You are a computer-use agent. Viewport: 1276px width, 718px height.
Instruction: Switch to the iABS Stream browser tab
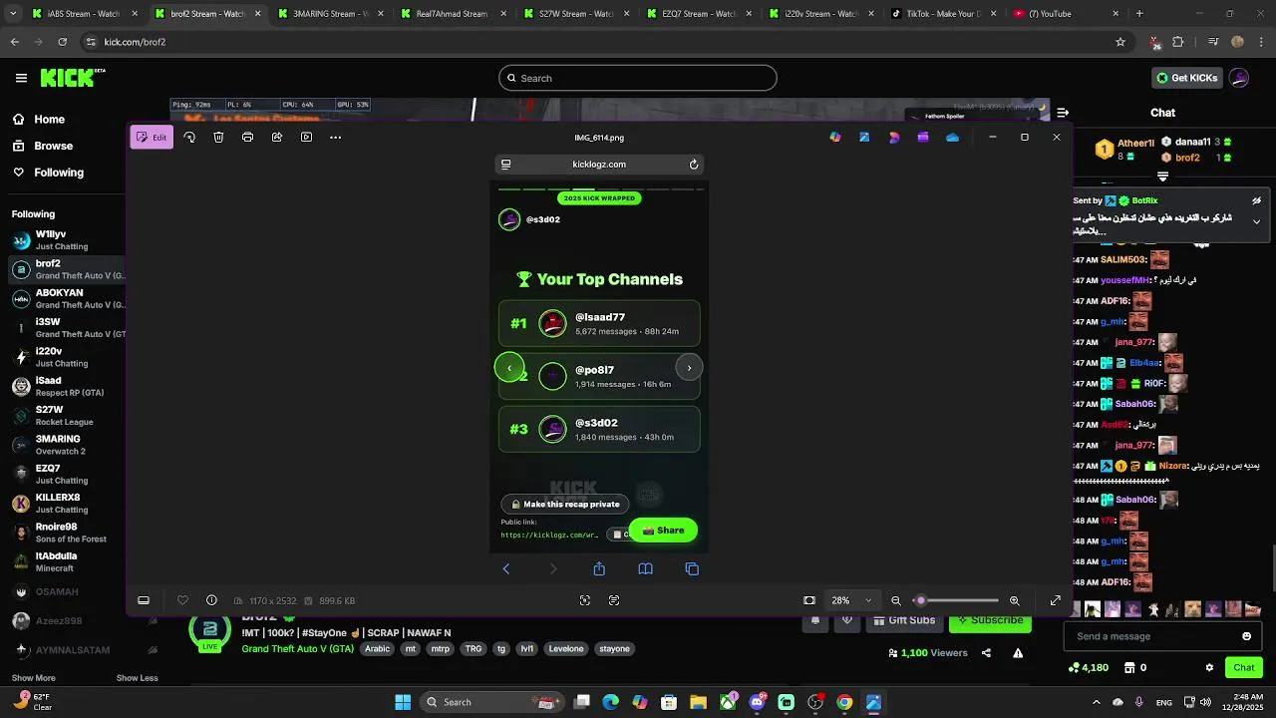pos(84,14)
